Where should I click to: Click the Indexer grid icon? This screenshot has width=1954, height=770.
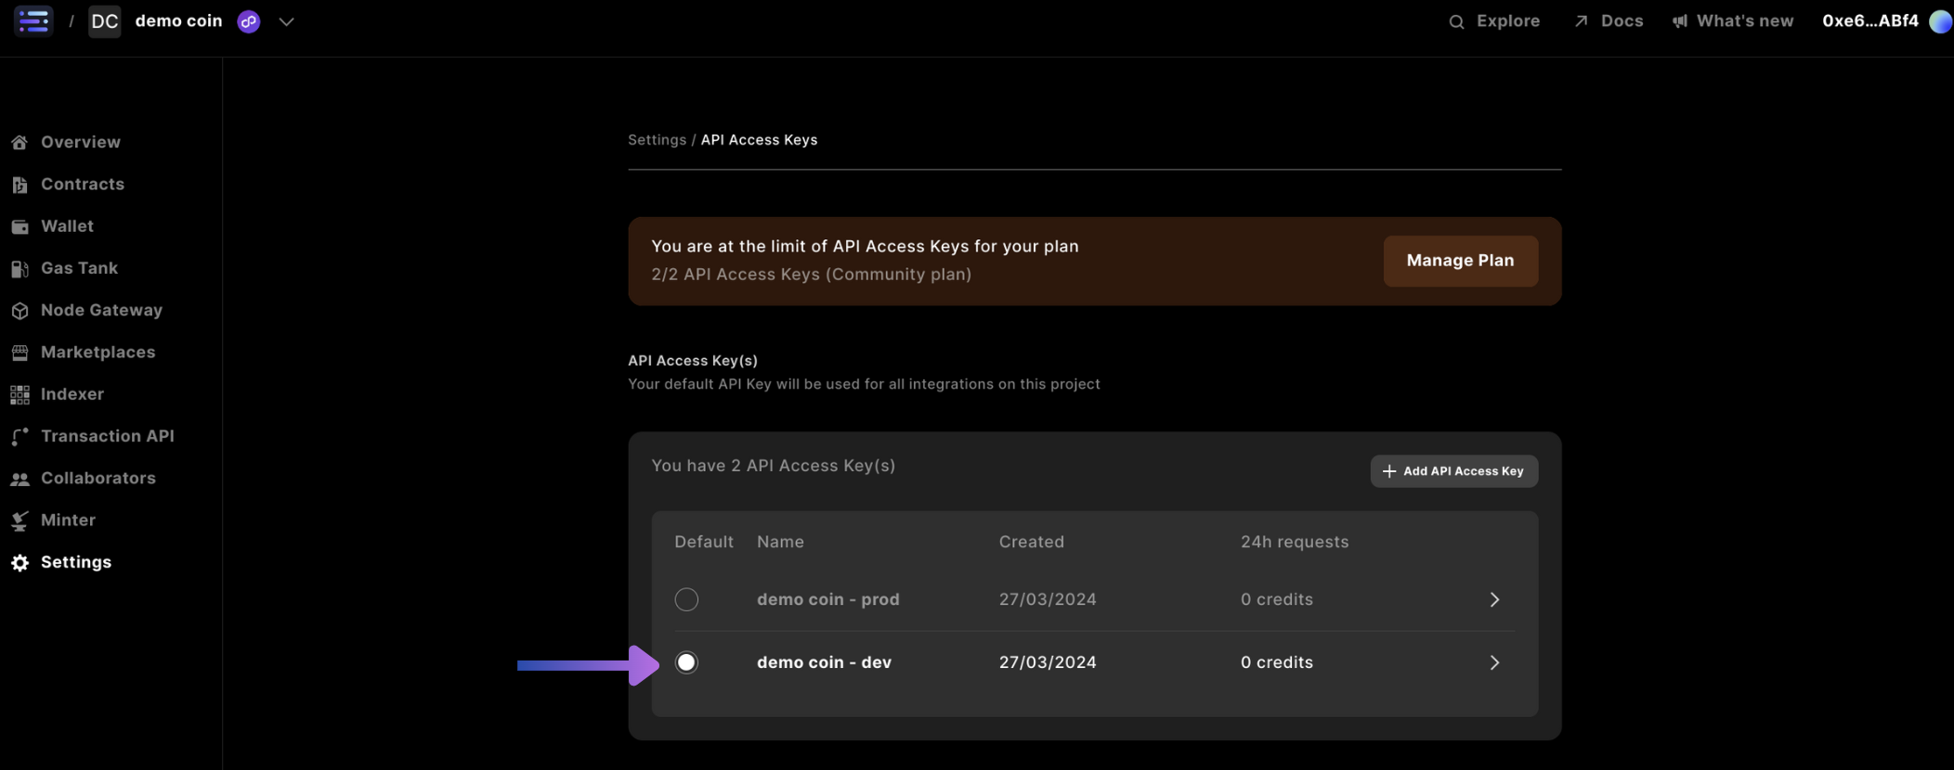tap(20, 395)
